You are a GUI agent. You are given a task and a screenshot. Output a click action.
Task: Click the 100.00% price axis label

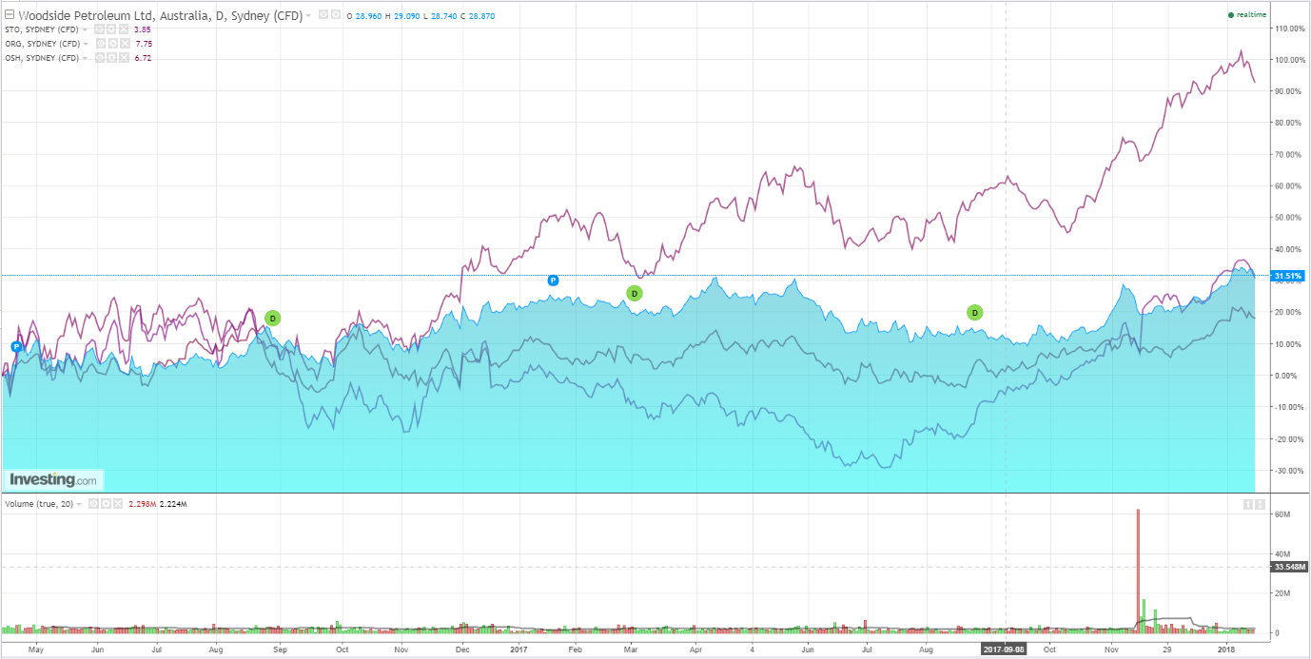pos(1291,60)
